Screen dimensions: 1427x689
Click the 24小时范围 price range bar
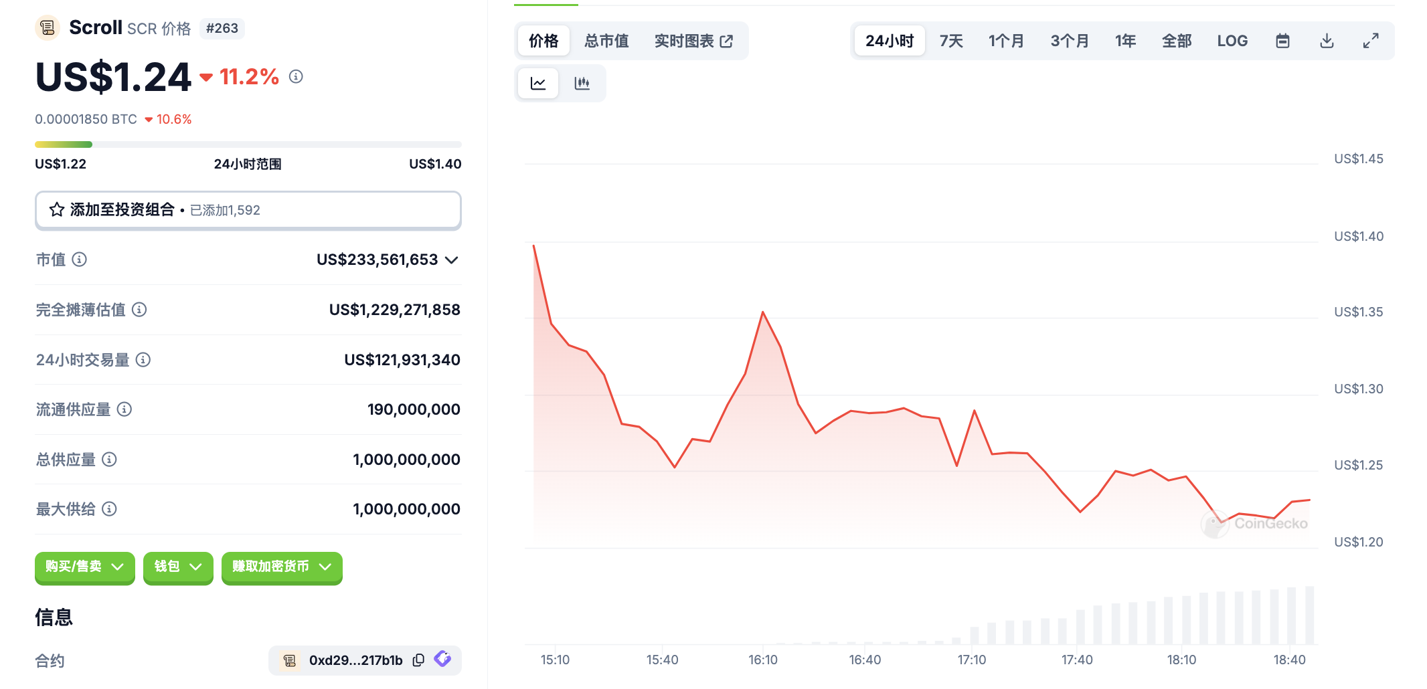click(248, 144)
